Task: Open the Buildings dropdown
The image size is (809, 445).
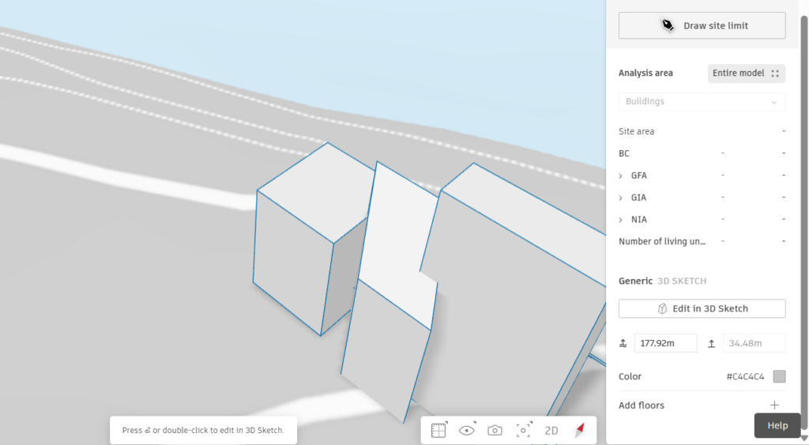Action: point(702,101)
